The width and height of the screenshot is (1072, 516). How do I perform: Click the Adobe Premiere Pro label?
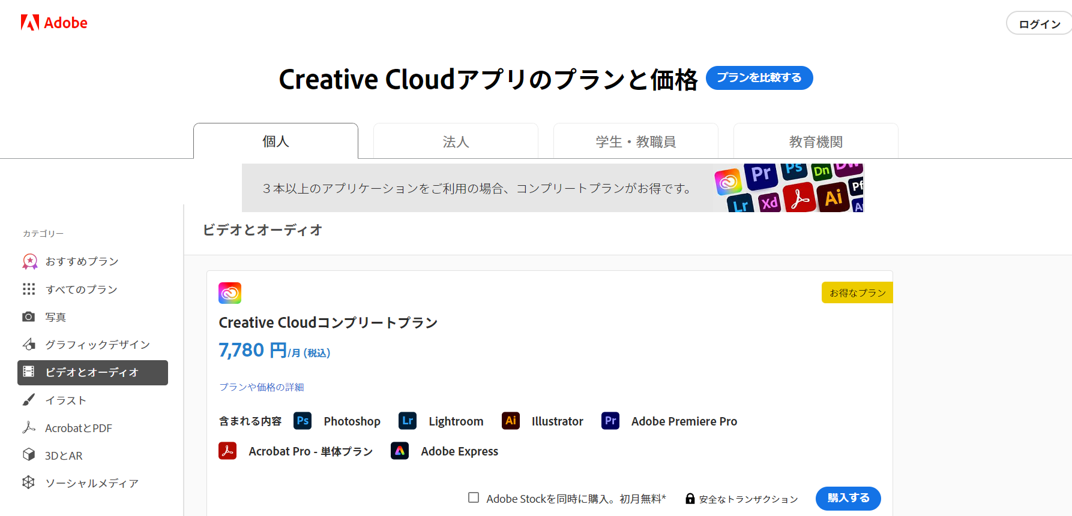point(684,421)
